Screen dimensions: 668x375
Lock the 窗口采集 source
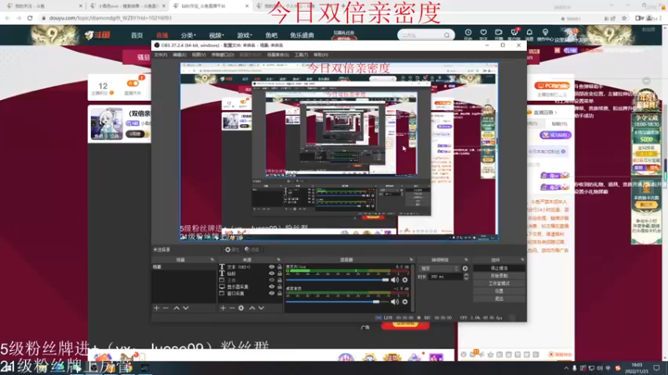tap(280, 293)
